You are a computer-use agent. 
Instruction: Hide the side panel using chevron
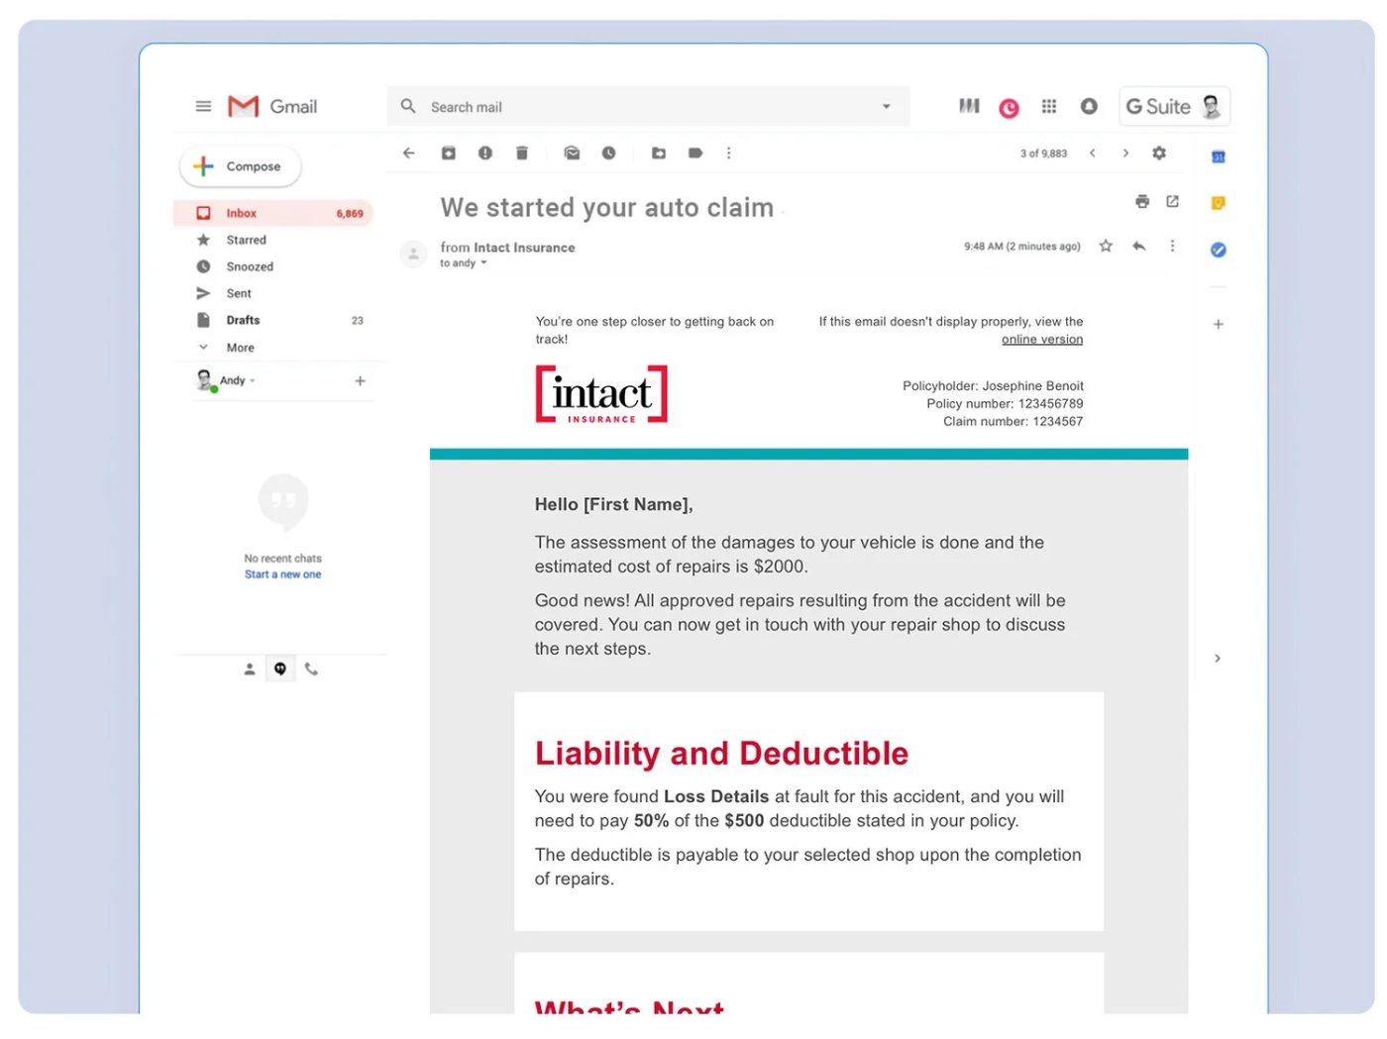pyautogui.click(x=1218, y=659)
